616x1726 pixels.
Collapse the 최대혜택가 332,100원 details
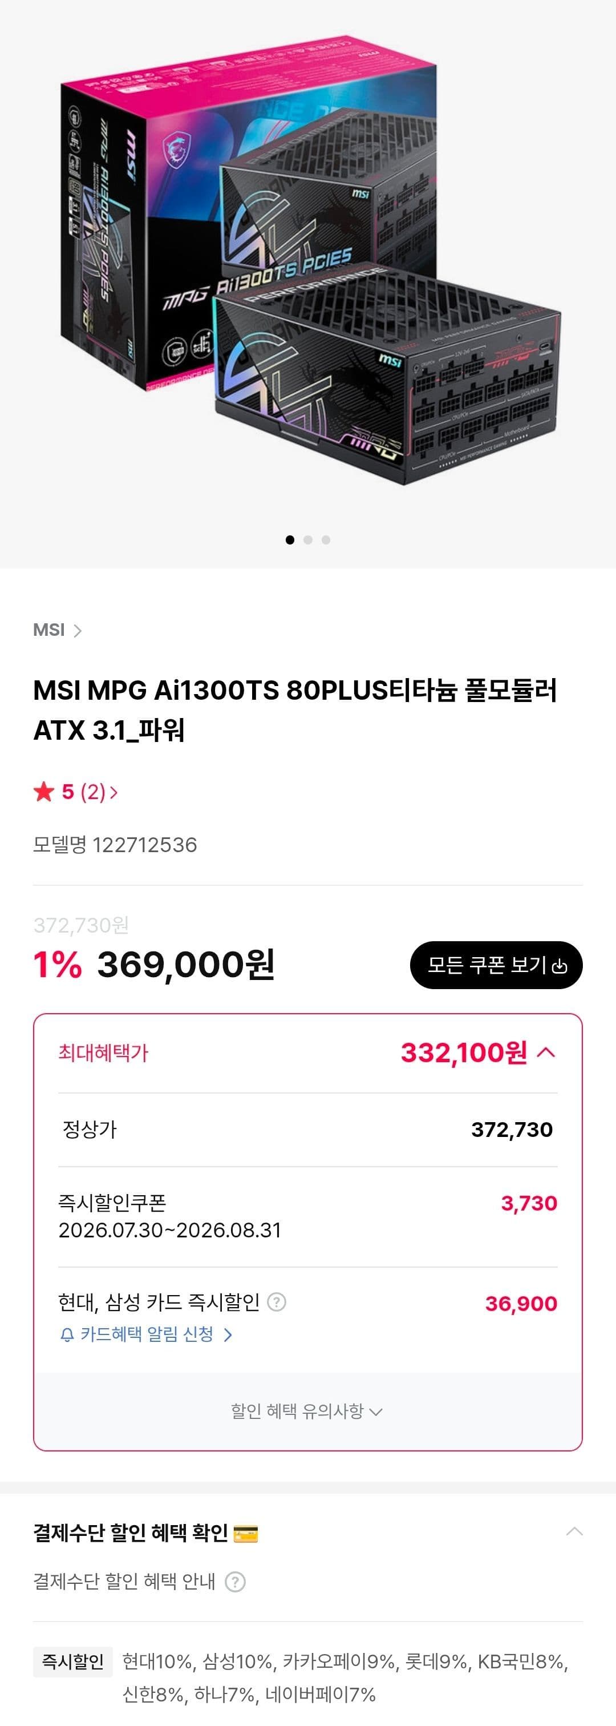[x=546, y=1052]
